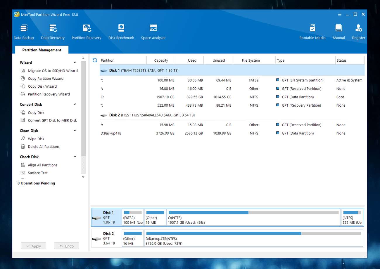Click Disk 2 (Other) 16 MB block

(133, 238)
